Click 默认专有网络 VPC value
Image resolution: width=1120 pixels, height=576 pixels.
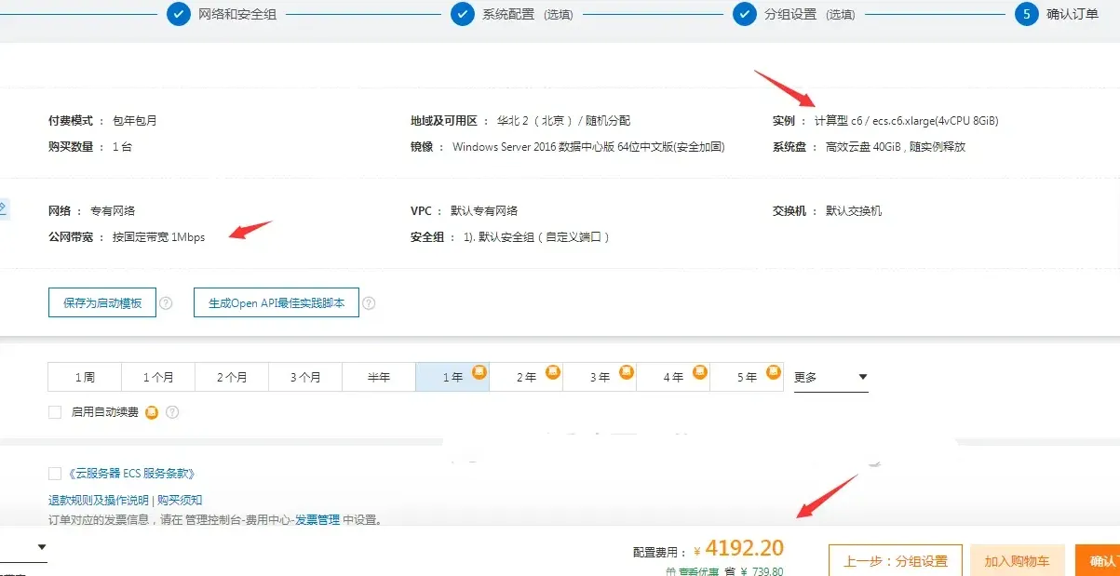tap(484, 211)
